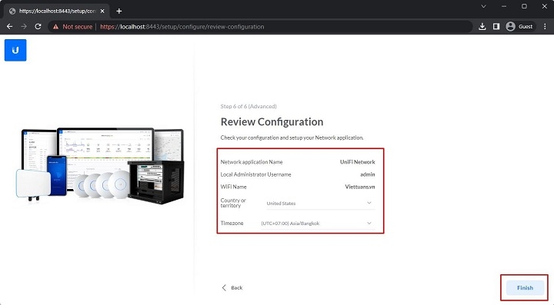Go back in browser history
Viewport: 554px width, 305px height.
[9, 26]
